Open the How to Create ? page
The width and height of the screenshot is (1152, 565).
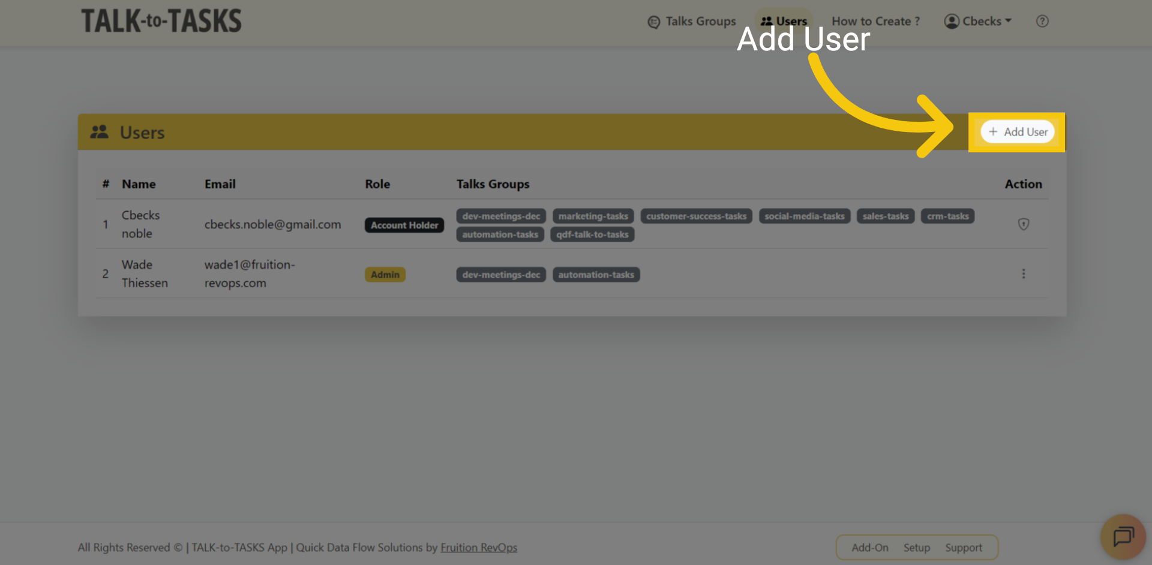click(x=875, y=22)
